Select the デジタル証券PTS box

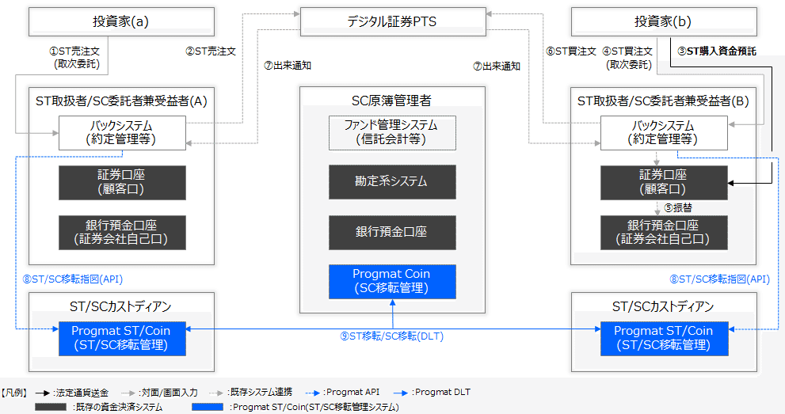click(393, 21)
